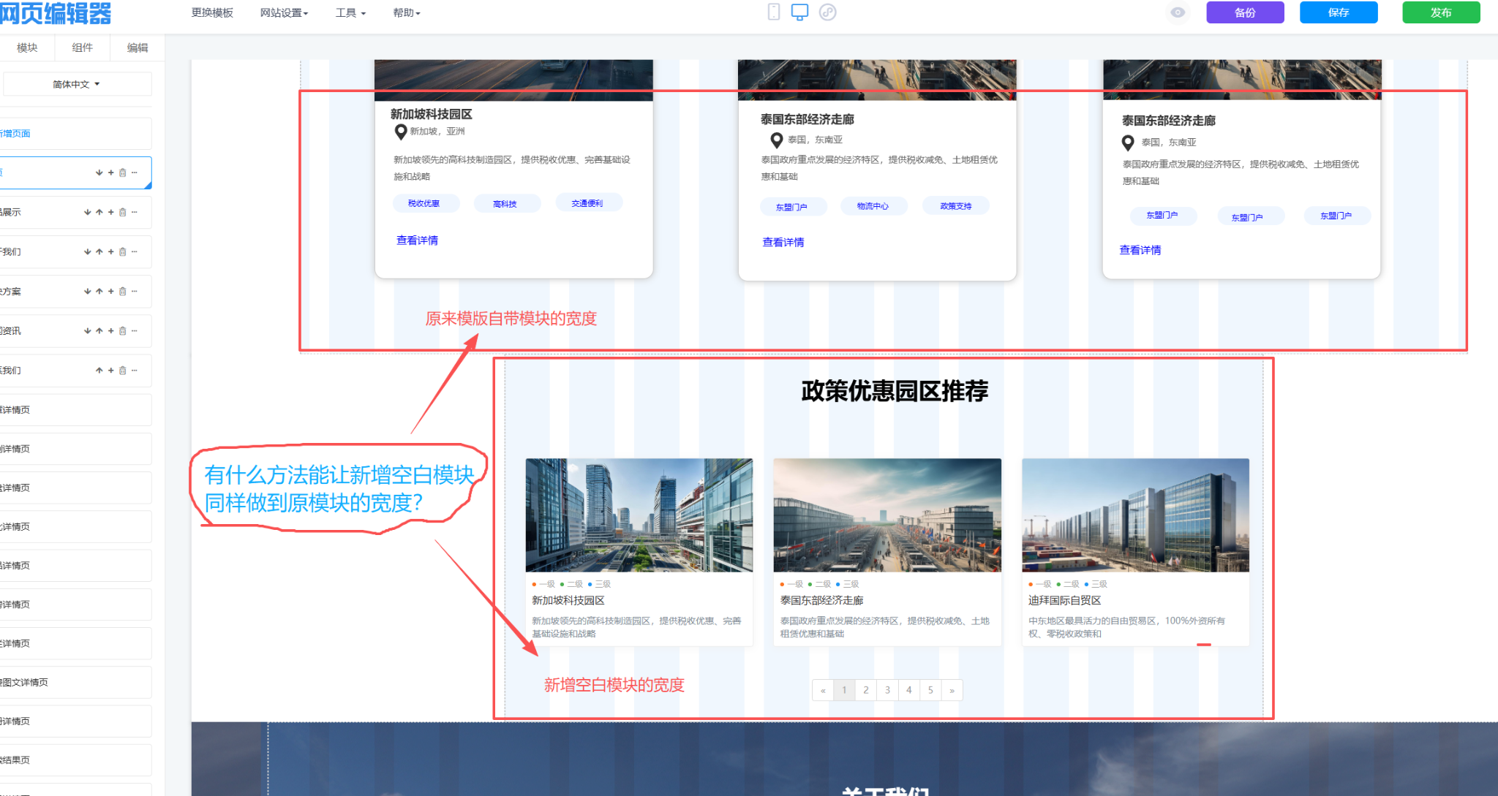Toggle the eye preview icon
The height and width of the screenshot is (796, 1498).
tap(1178, 12)
